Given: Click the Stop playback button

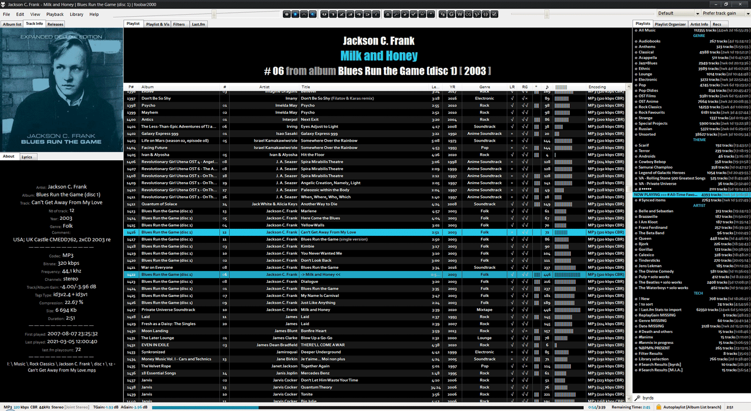Looking at the screenshot, I should click(287, 14).
